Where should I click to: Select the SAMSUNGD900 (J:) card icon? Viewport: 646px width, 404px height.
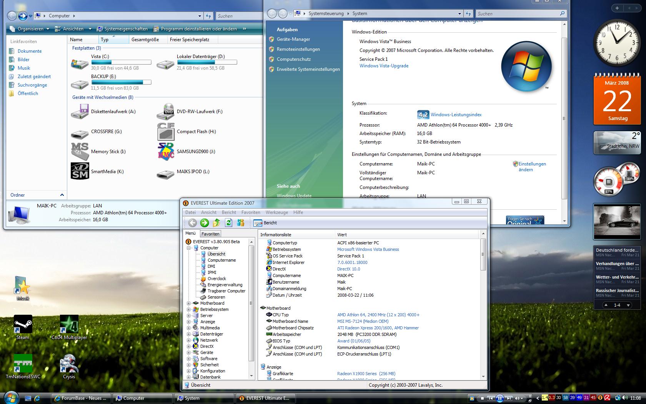coord(166,152)
